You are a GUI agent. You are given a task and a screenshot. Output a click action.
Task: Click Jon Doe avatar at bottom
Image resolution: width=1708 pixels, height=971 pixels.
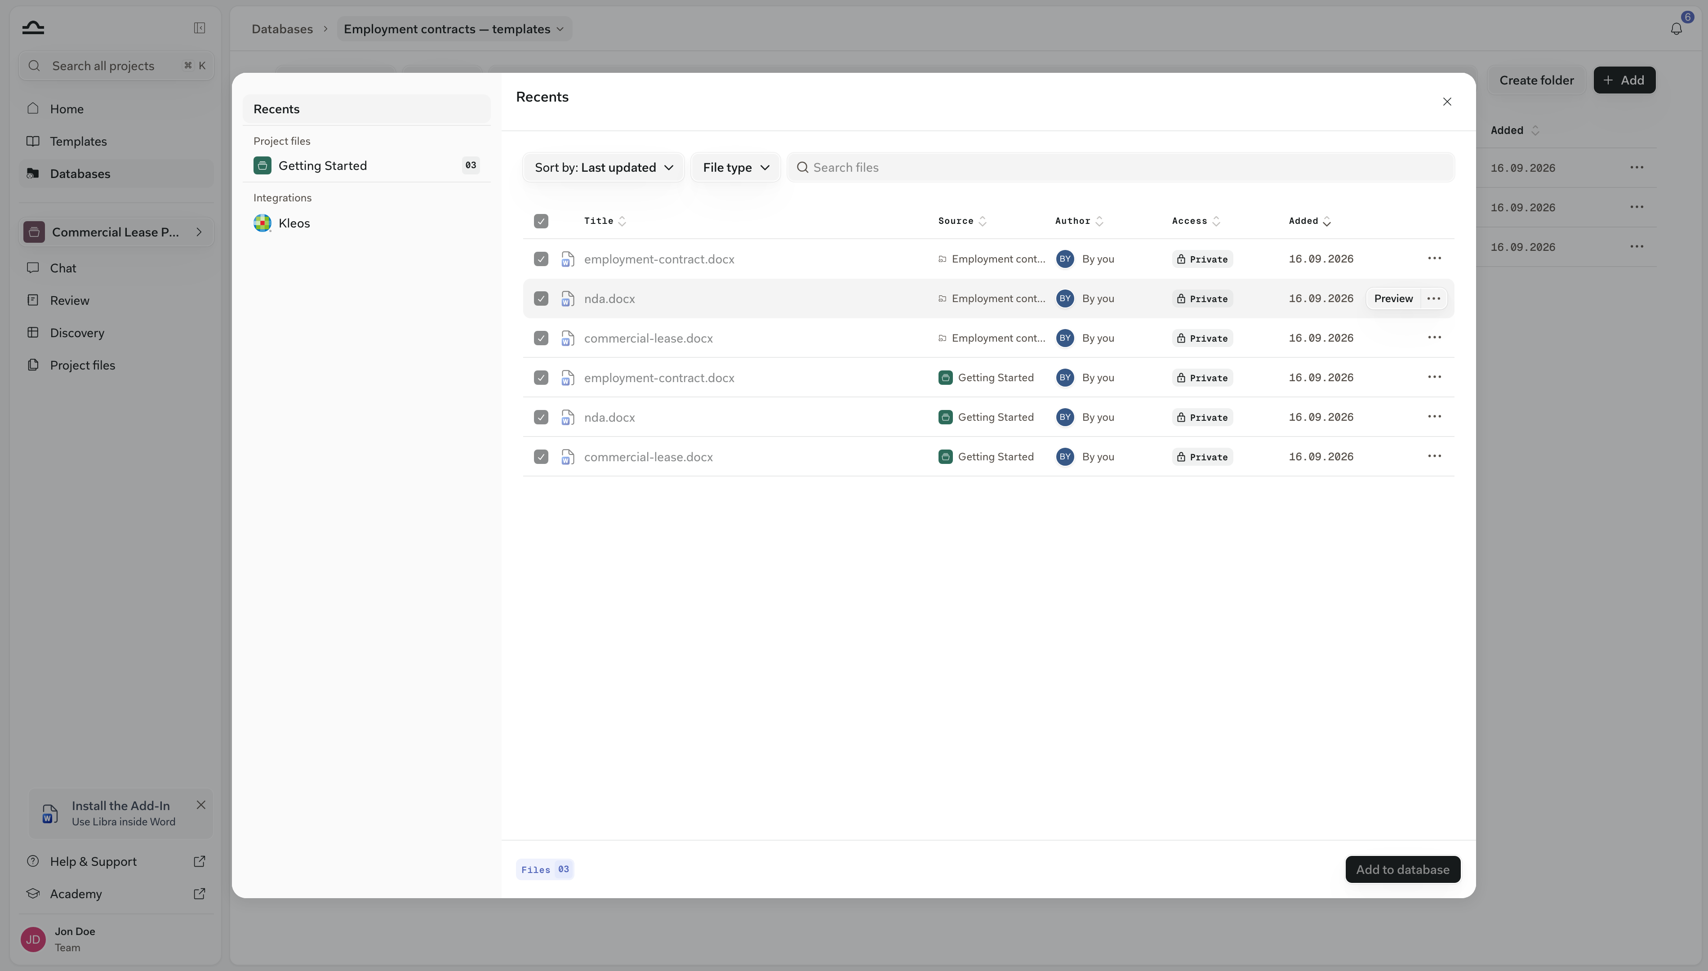tap(33, 939)
